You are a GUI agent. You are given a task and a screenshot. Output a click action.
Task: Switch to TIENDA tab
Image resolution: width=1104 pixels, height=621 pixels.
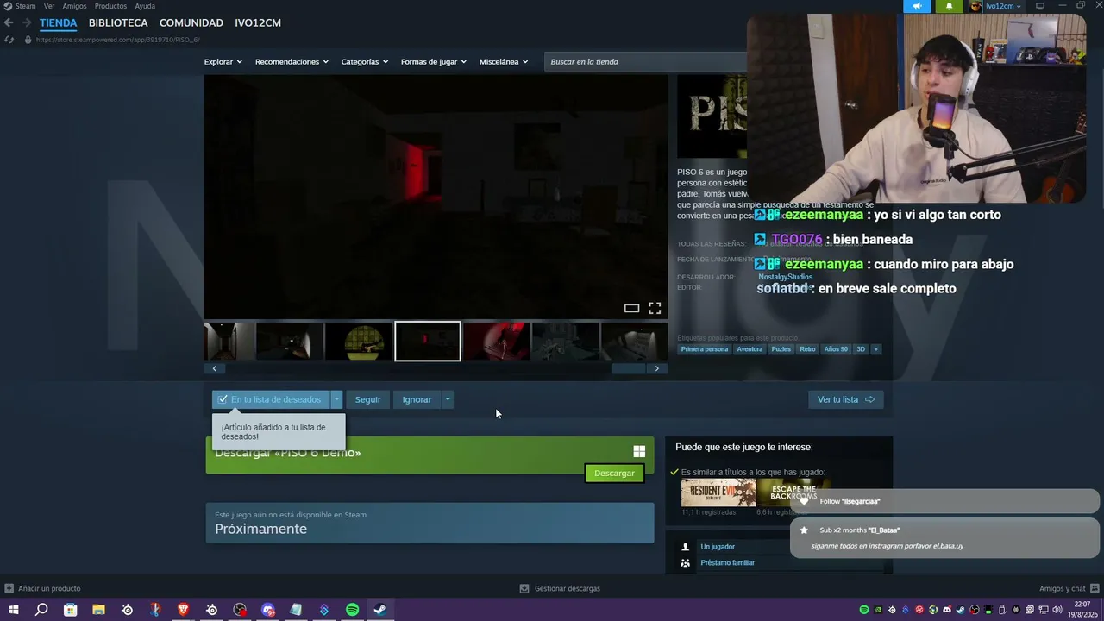tap(58, 23)
